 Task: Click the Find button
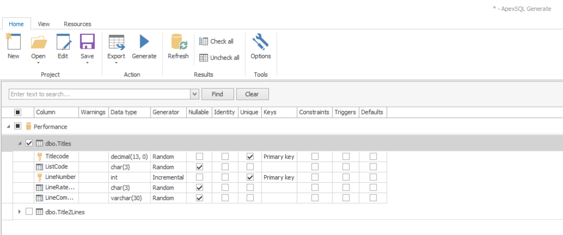[x=217, y=94]
